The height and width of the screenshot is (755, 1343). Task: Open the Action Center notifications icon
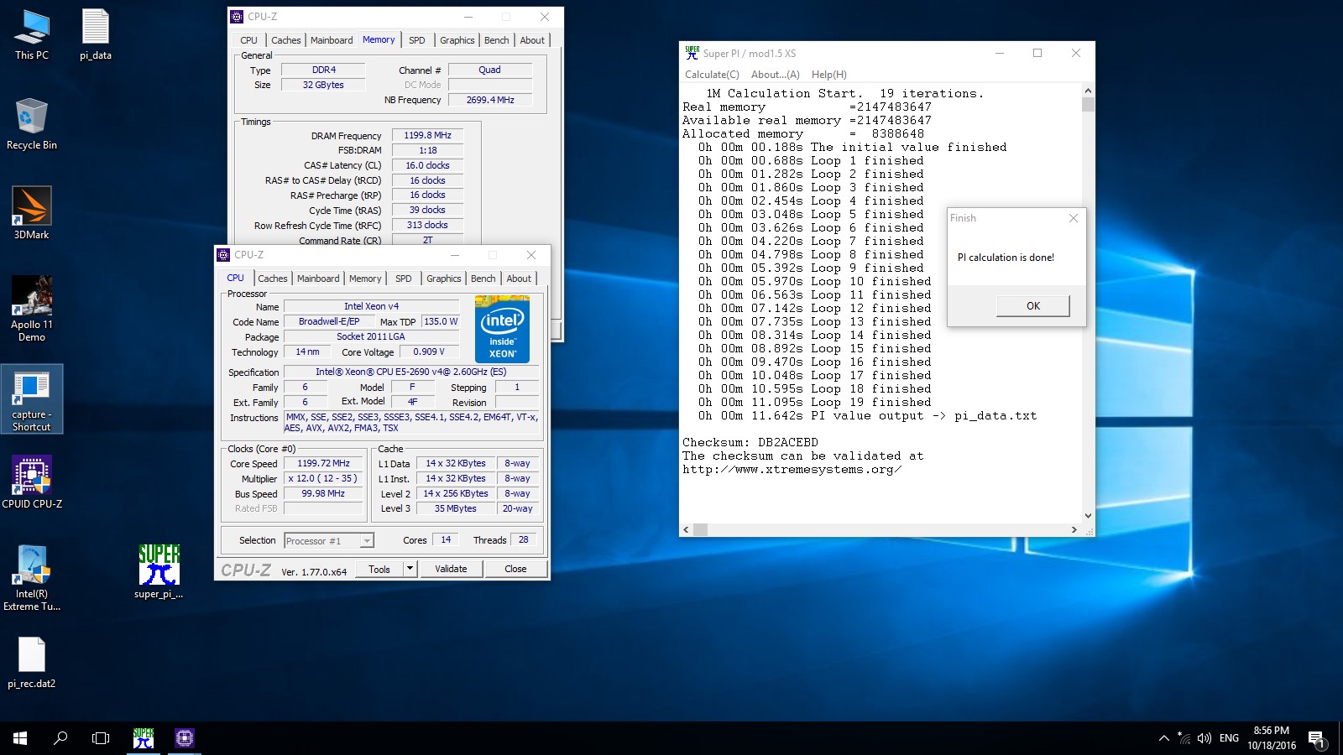pos(1317,738)
